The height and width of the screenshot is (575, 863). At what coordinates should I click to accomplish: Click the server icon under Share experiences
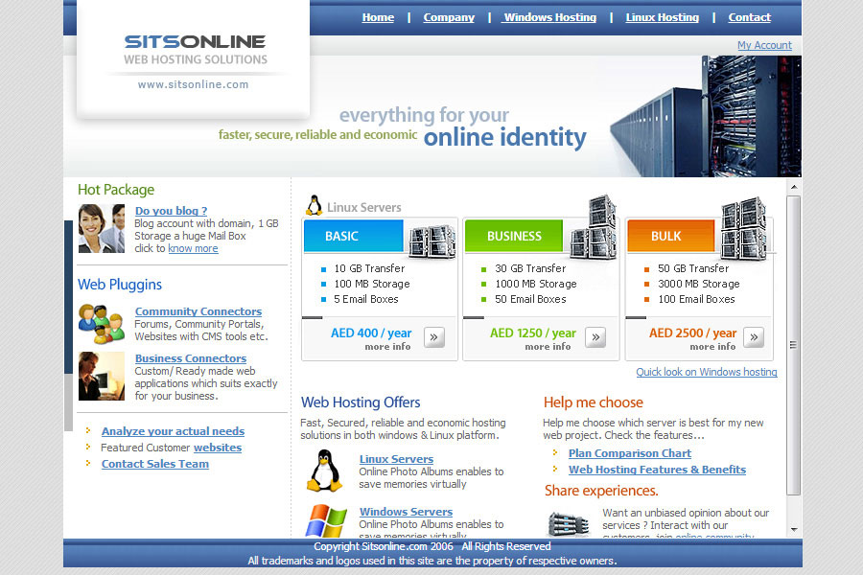pos(568,523)
